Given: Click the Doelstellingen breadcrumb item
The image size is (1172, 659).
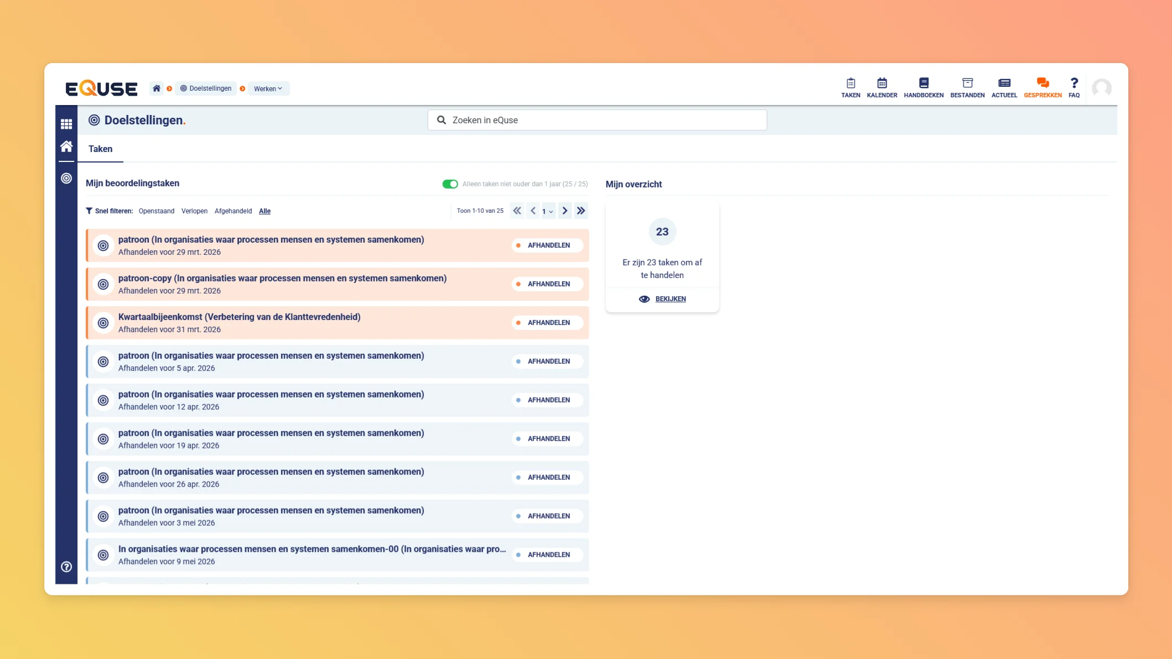Looking at the screenshot, I should [x=206, y=88].
